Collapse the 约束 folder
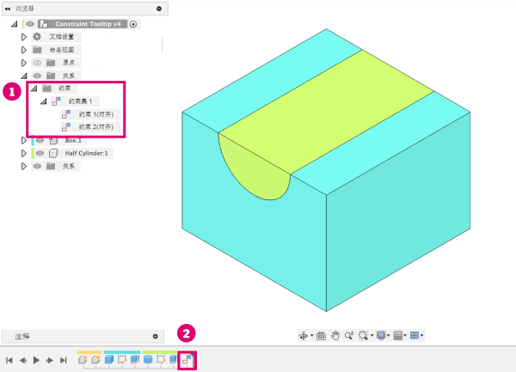 pos(34,88)
